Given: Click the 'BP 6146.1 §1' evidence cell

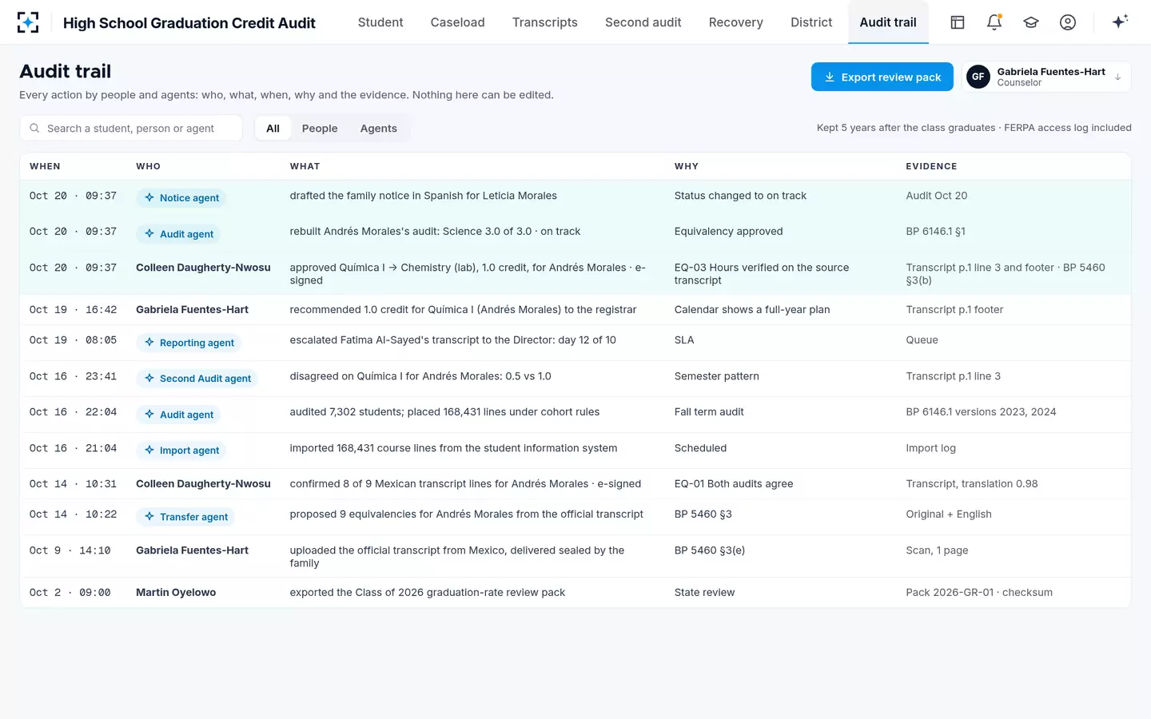Looking at the screenshot, I should (x=935, y=232).
